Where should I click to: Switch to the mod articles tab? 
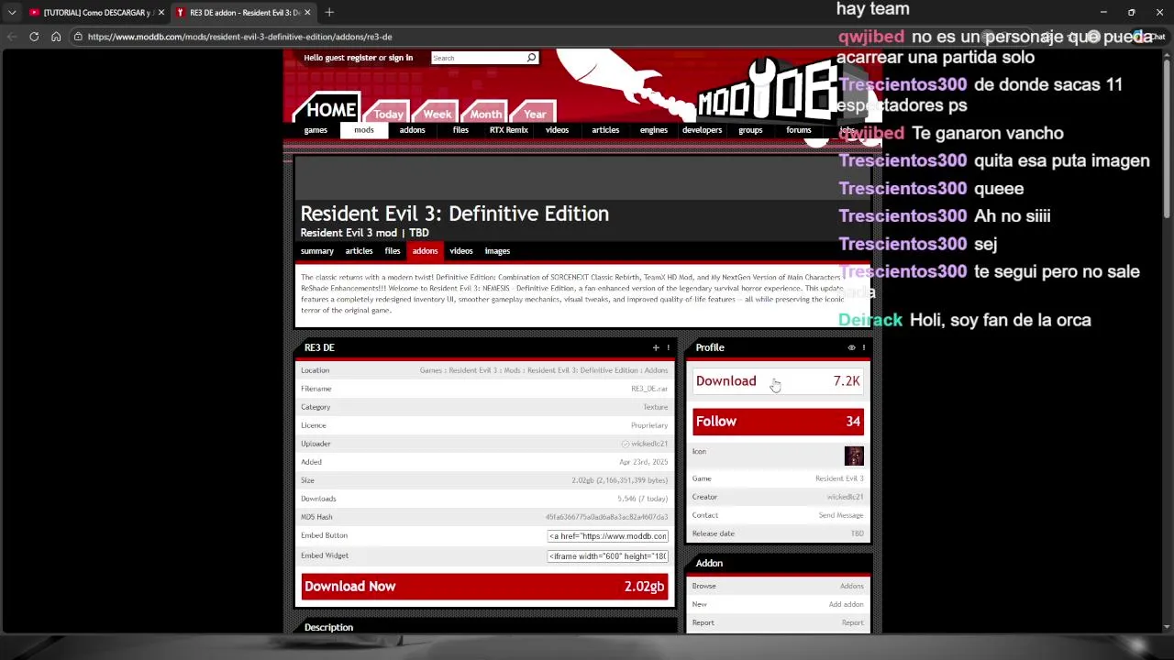[359, 251]
